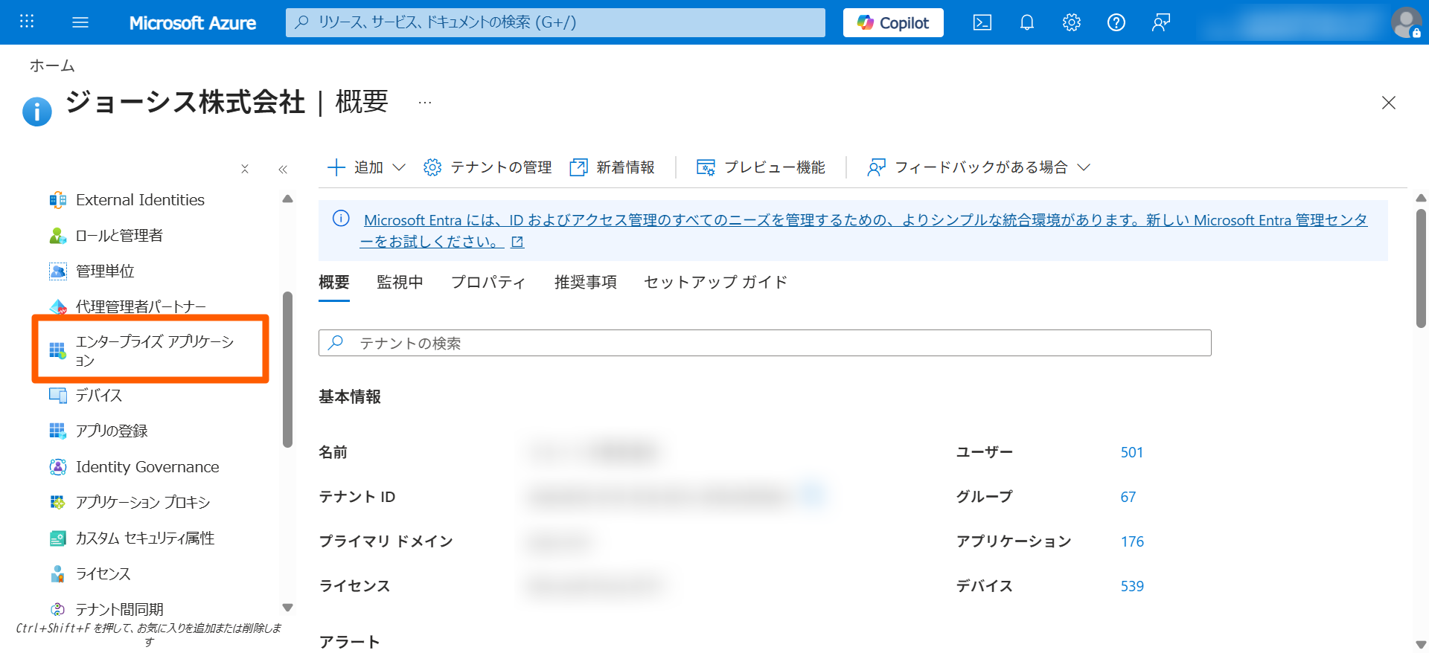The width and height of the screenshot is (1429, 653).
Task: Open the Cloud Shell terminal icon
Action: pos(982,22)
